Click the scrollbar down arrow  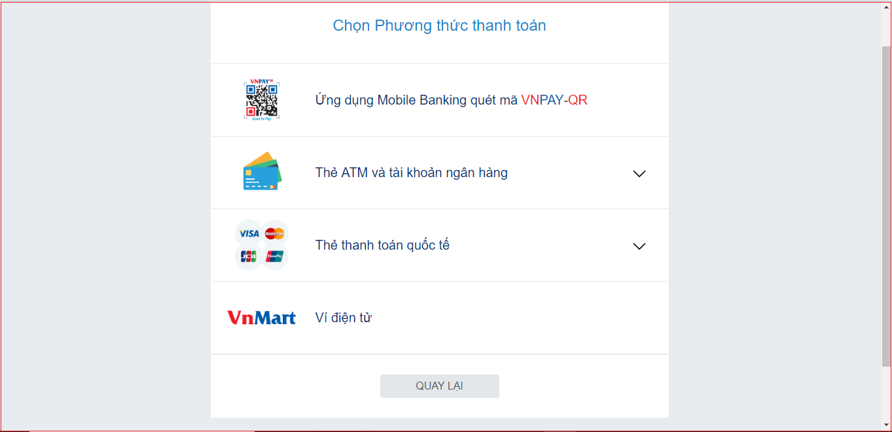pos(886,425)
